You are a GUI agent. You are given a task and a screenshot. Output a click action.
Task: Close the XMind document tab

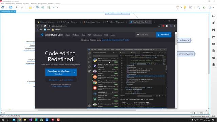point(15,11)
